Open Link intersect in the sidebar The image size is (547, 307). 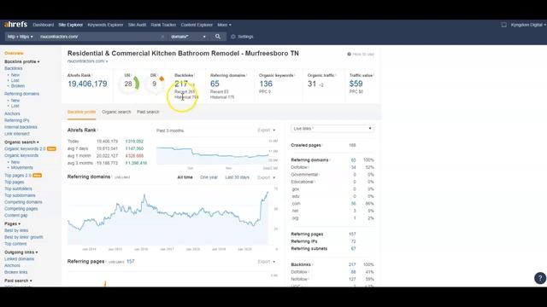click(17, 134)
